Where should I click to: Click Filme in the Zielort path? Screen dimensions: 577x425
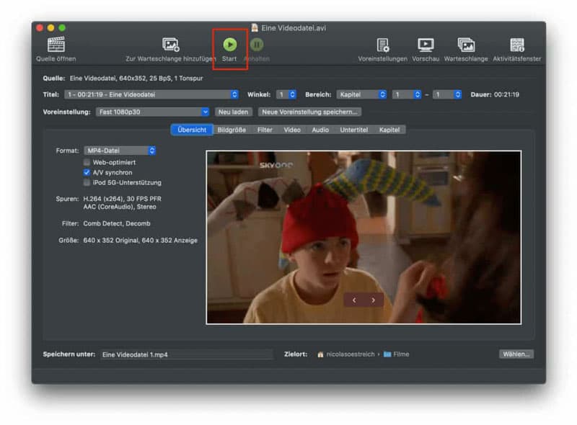point(401,354)
